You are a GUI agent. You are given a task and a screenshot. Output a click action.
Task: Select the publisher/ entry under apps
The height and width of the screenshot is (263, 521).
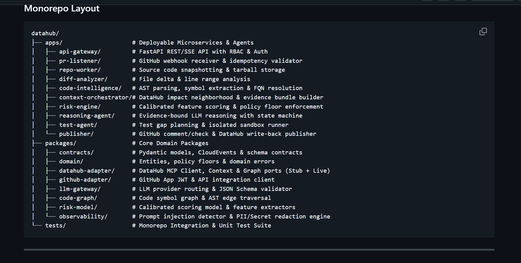(76, 134)
